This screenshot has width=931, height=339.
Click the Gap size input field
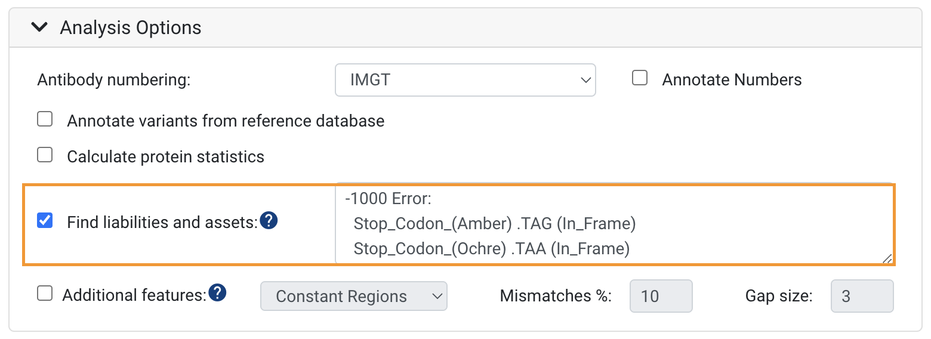click(x=862, y=296)
